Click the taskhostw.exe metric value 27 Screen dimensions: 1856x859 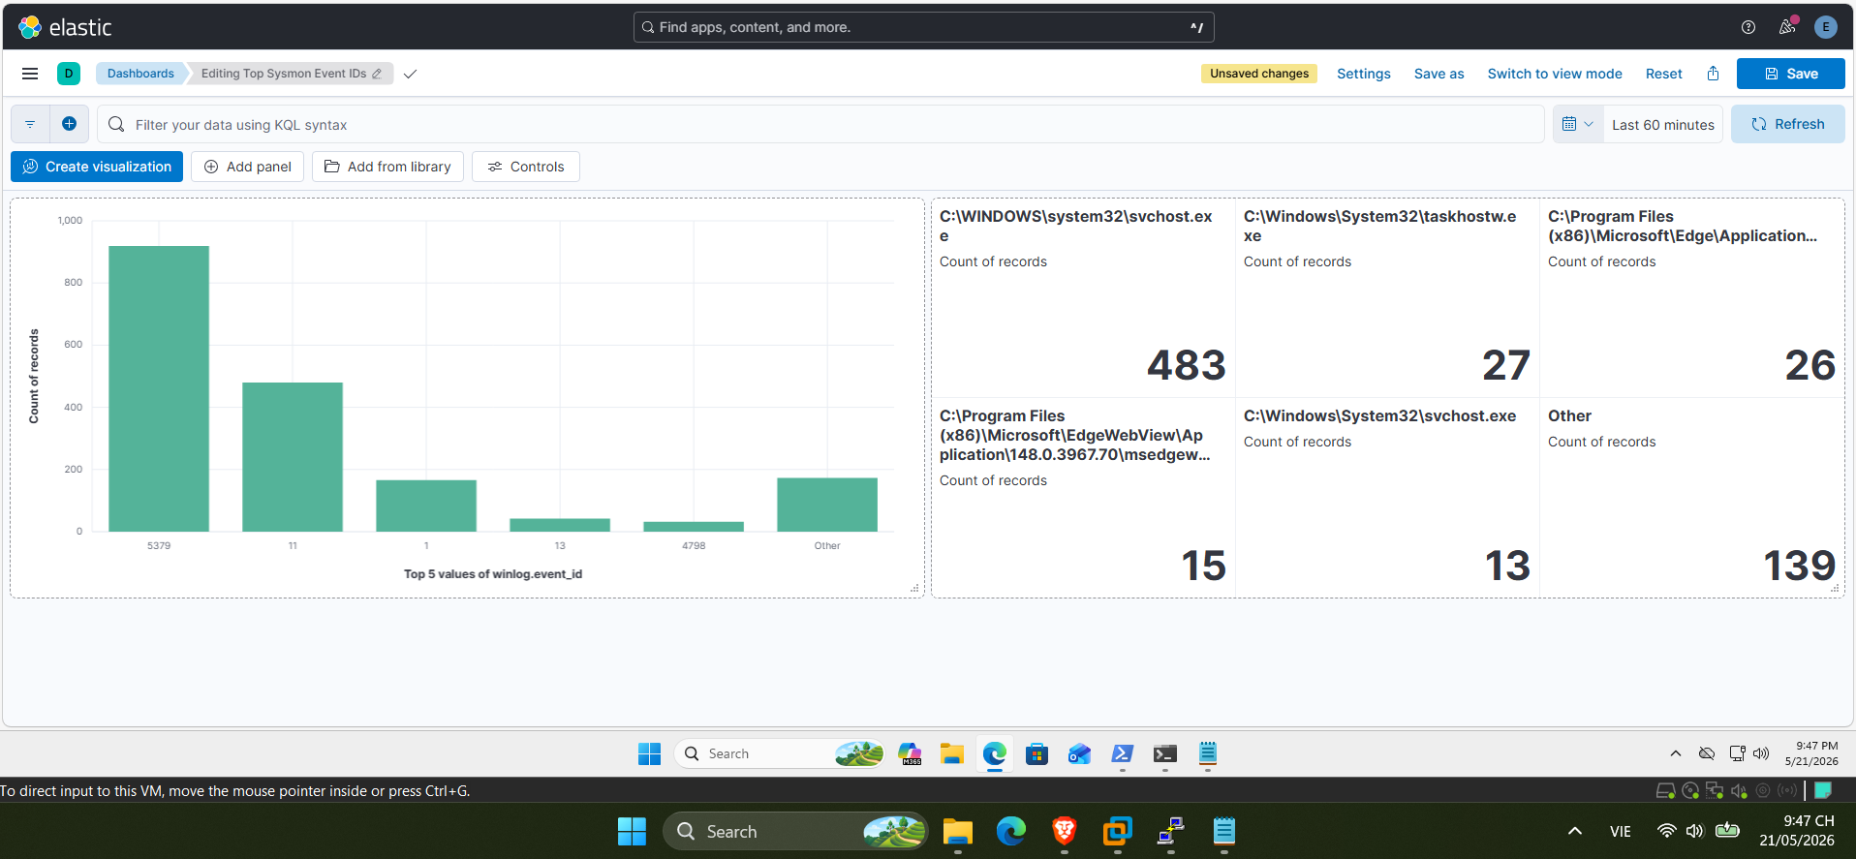(x=1506, y=365)
